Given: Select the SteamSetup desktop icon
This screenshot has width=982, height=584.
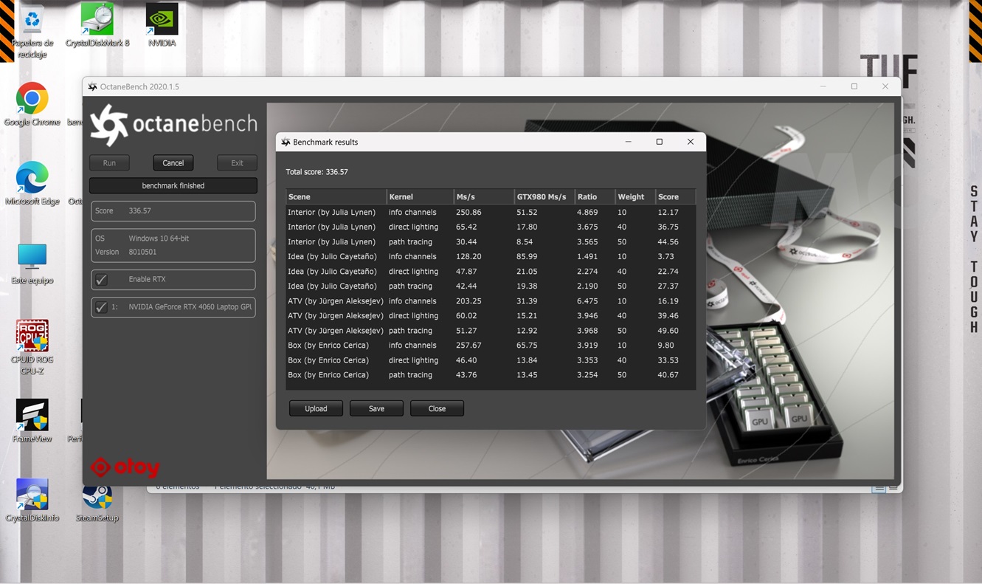Looking at the screenshot, I should (x=97, y=498).
